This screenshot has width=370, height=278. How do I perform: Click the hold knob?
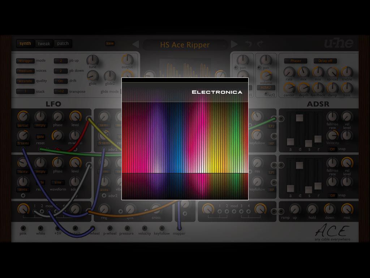click(312, 209)
